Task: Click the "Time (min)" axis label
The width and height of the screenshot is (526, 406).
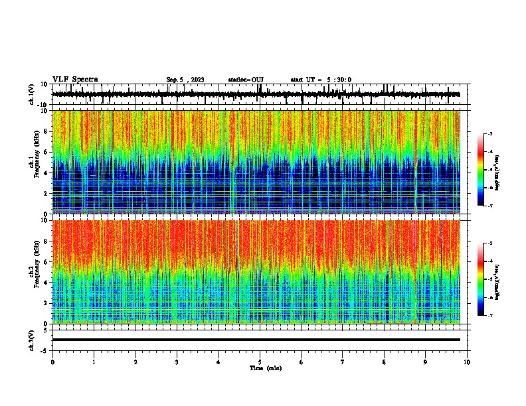Action: click(x=266, y=368)
